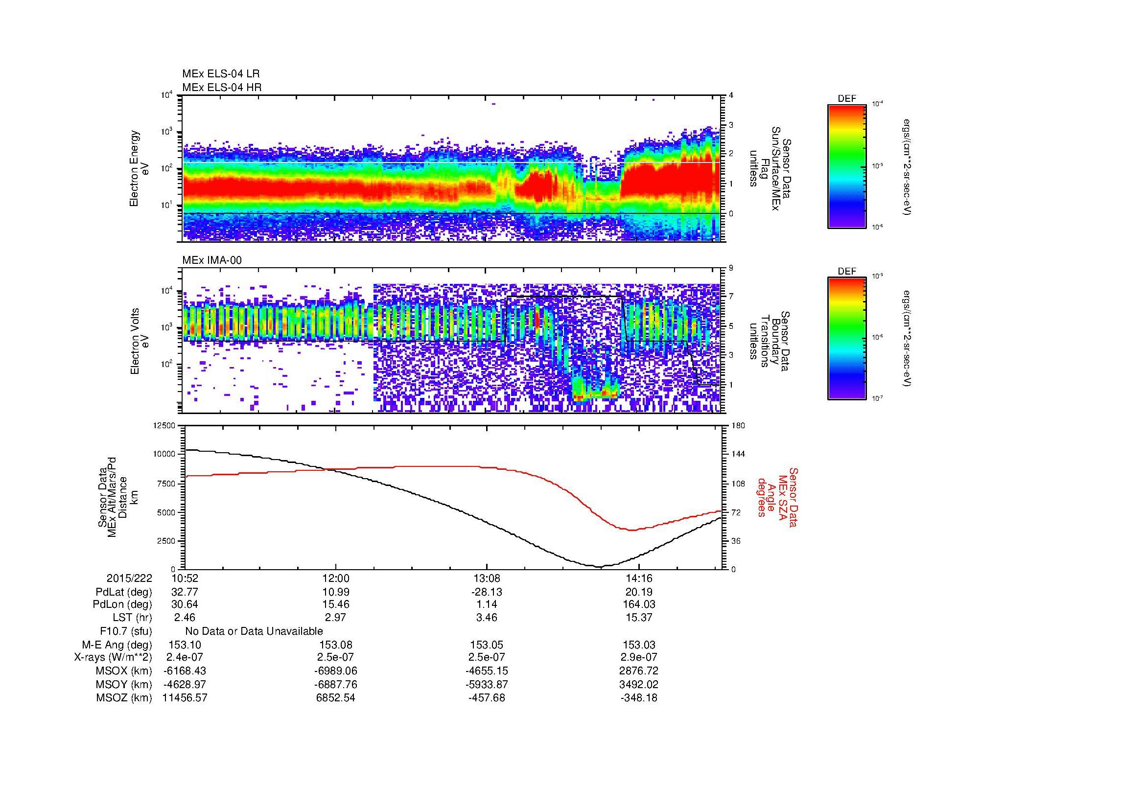
Task: Click the 'MEx ELS-04 HR' panel title
Action: coord(222,87)
